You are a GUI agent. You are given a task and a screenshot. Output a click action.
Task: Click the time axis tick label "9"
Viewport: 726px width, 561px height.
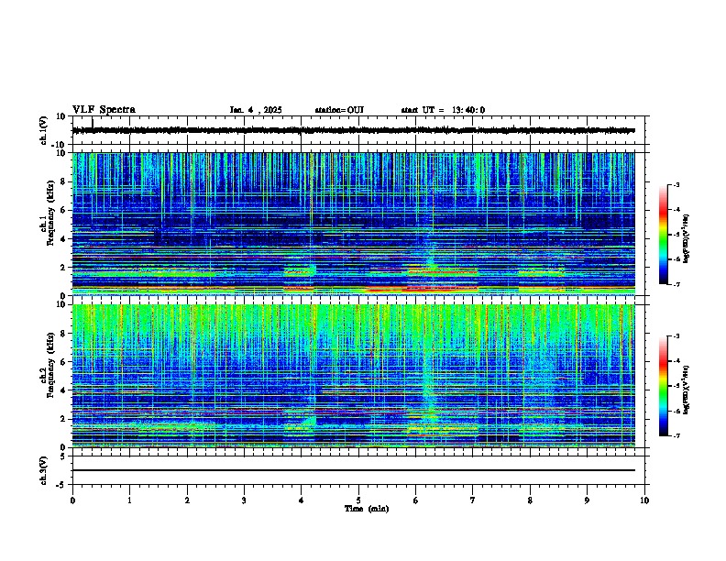(587, 500)
